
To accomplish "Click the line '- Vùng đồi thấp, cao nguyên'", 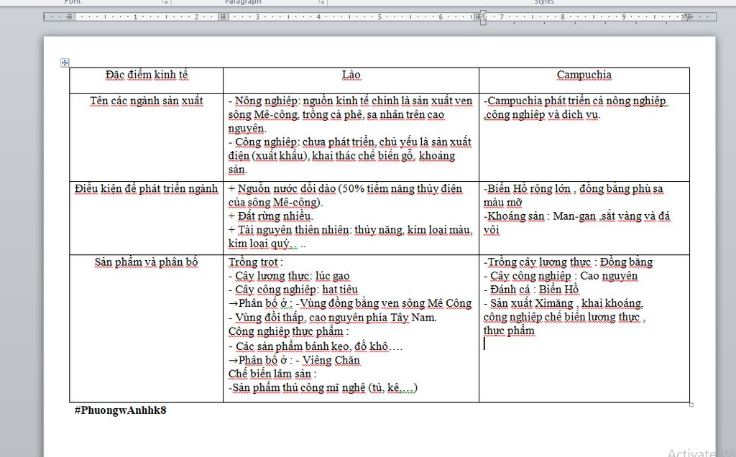I will point(332,318).
